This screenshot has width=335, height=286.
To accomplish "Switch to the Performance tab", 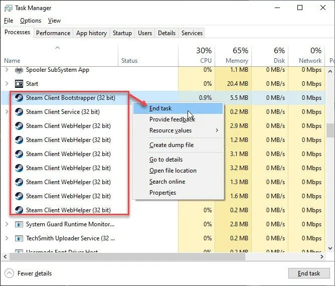I will click(x=53, y=33).
